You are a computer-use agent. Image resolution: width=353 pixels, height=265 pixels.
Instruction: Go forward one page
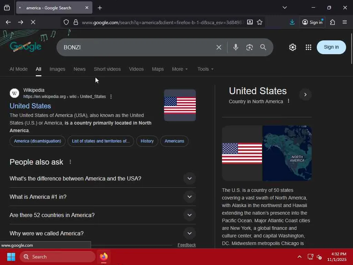point(20,22)
